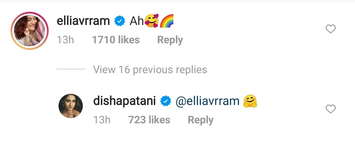View the 723 likes list

[149, 120]
